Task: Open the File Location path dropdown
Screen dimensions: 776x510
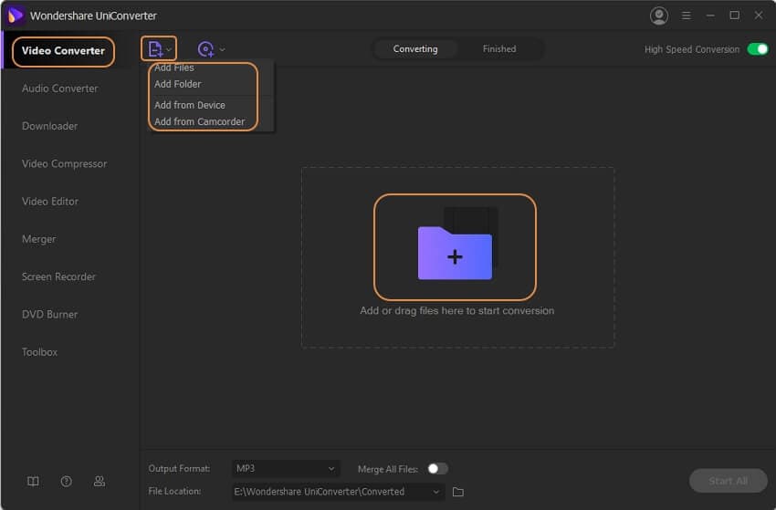Action: coord(338,492)
